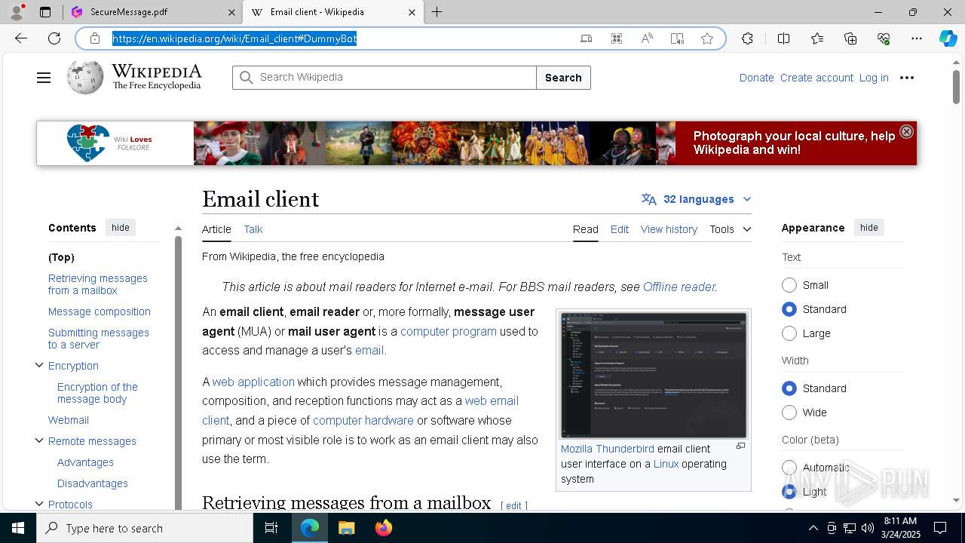Select the Read tab

click(x=585, y=229)
